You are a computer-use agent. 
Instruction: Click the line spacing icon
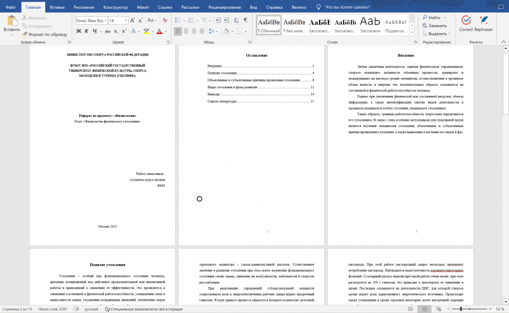pos(211,31)
